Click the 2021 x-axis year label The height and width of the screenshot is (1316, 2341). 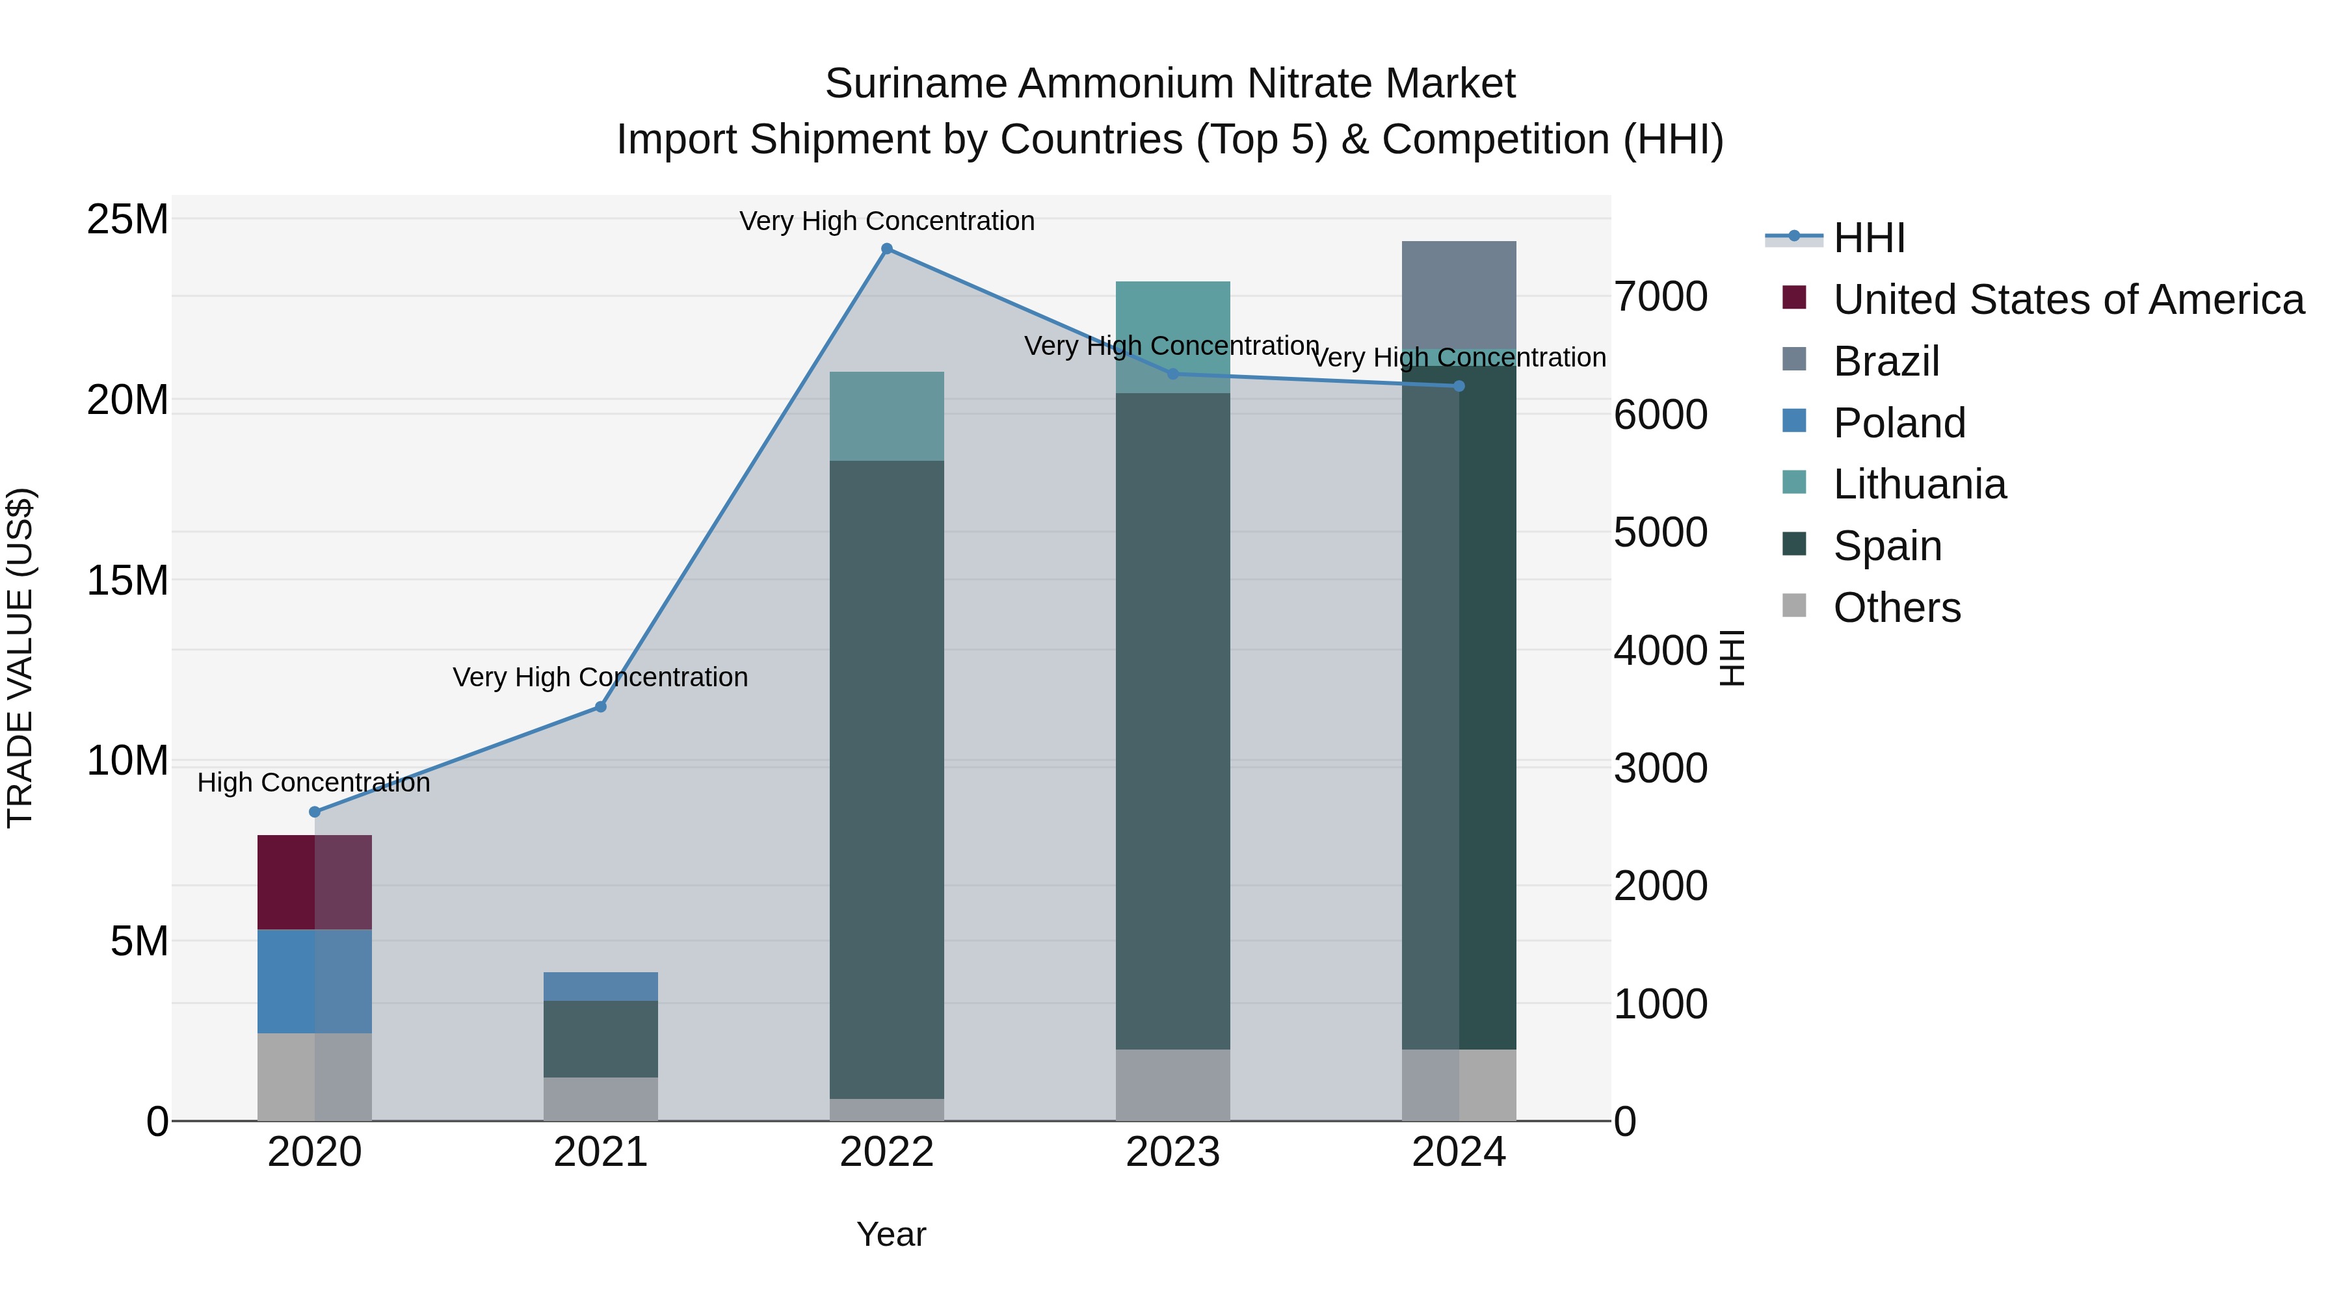(601, 1152)
